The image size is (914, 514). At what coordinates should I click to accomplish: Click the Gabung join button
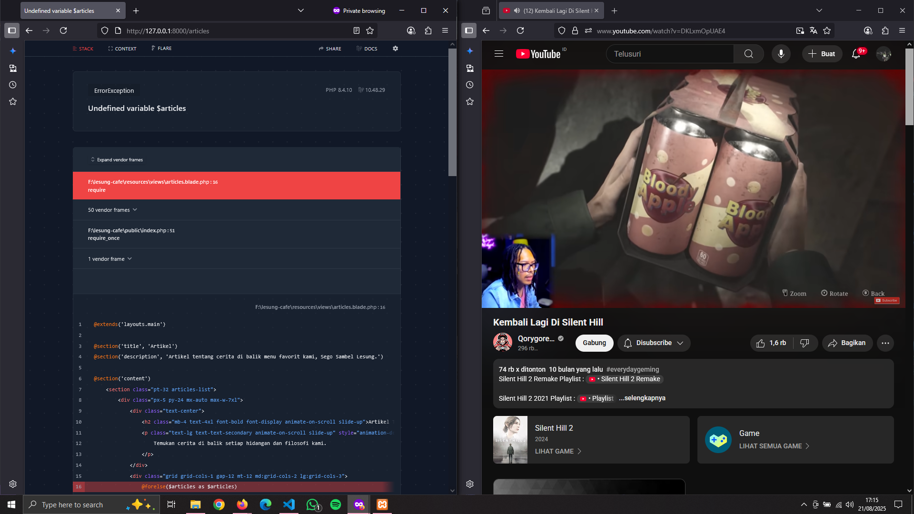(594, 343)
